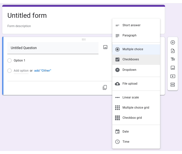Click the Add question plus icon
Viewport: 182px width, 154px height.
point(173,42)
